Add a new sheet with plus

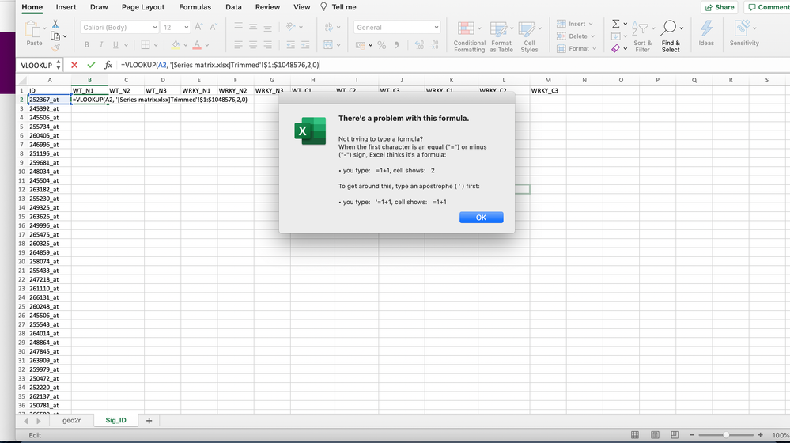(149, 420)
